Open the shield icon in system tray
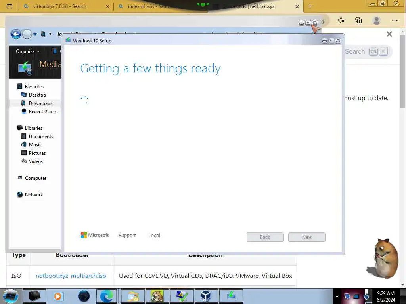The height and width of the screenshot is (304, 406). (x=347, y=296)
